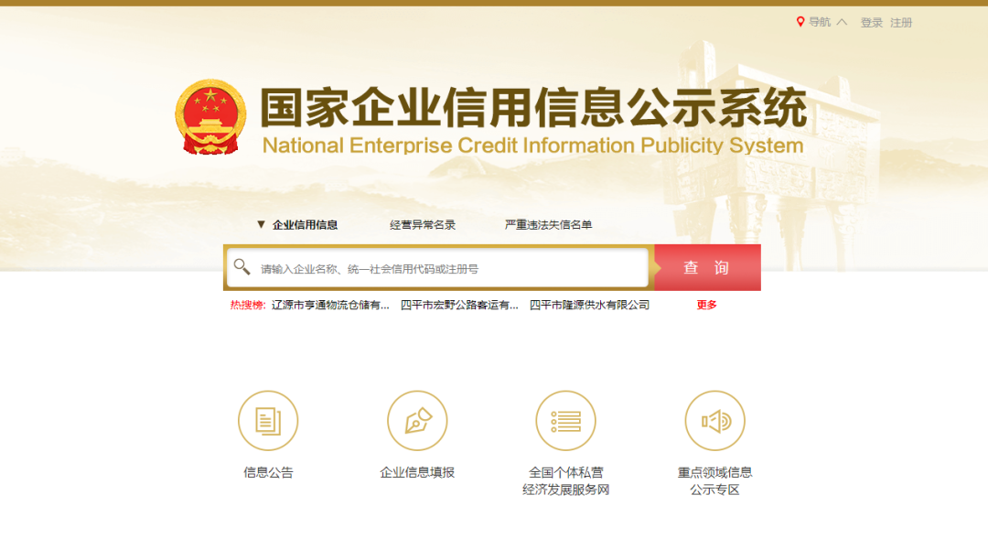Click the 企业信息填报 text label

coord(417,473)
